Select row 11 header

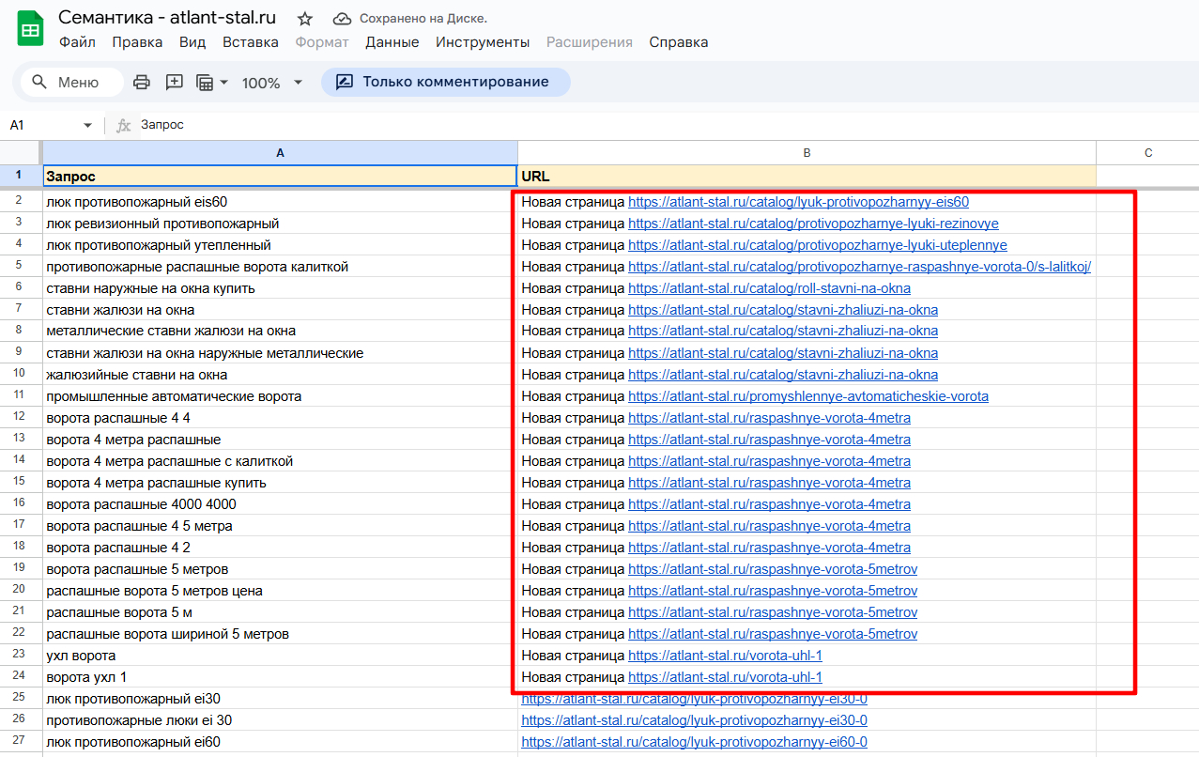19,396
